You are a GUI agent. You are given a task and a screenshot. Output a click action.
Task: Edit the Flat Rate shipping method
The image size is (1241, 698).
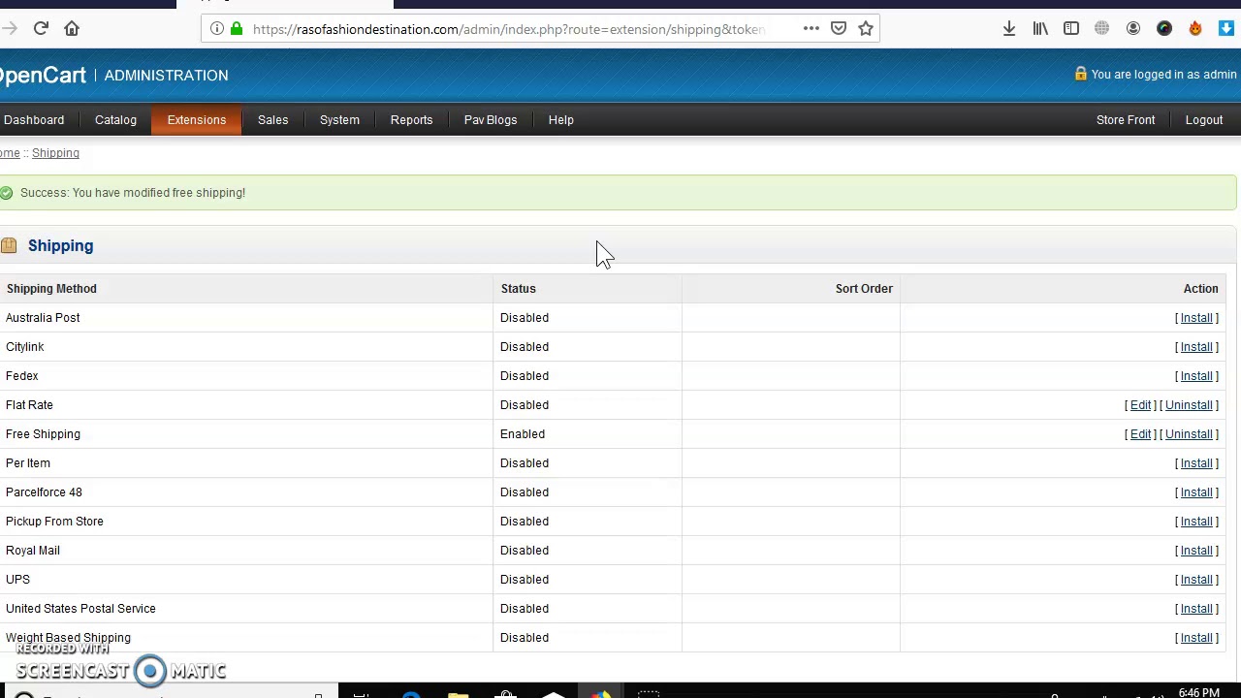tap(1140, 405)
